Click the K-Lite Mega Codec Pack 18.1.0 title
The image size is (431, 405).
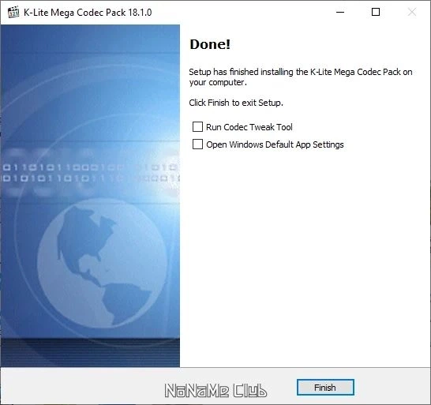[x=88, y=13]
